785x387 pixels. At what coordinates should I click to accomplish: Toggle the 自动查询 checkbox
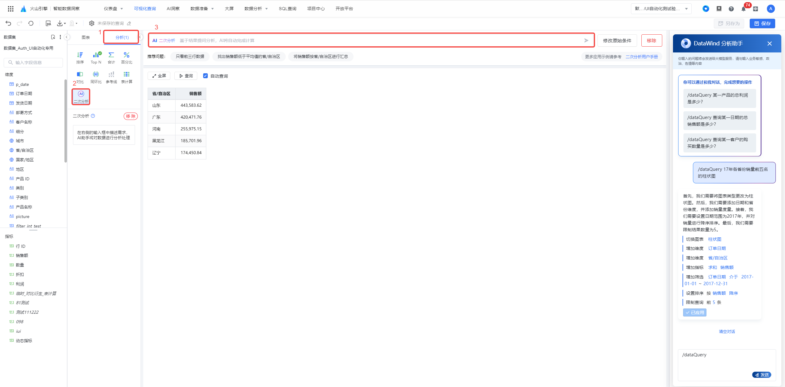click(x=205, y=76)
